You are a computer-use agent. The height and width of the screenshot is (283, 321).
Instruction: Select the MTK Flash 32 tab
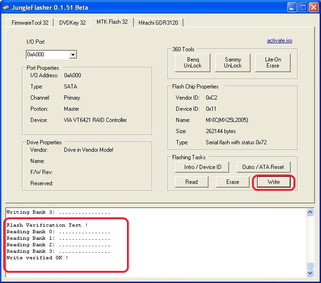pyautogui.click(x=112, y=22)
